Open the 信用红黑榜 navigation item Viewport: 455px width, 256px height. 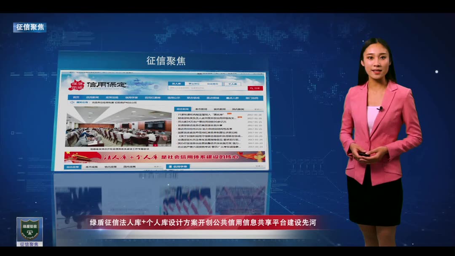[x=152, y=97]
